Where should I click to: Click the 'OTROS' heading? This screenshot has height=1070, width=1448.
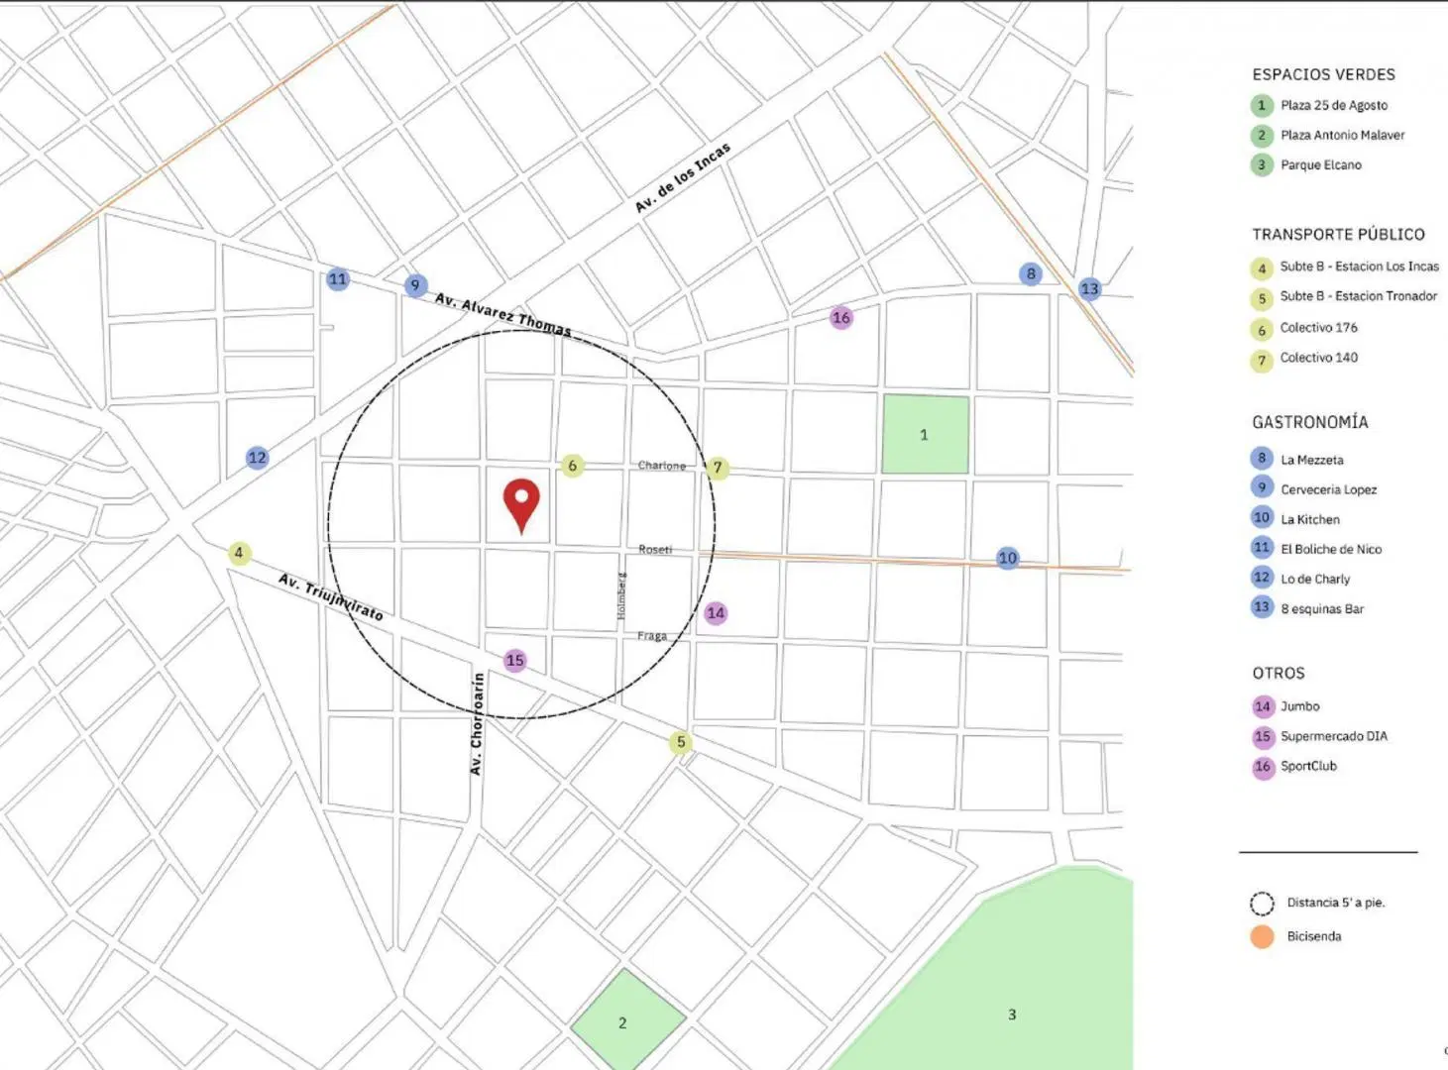pos(1279,674)
